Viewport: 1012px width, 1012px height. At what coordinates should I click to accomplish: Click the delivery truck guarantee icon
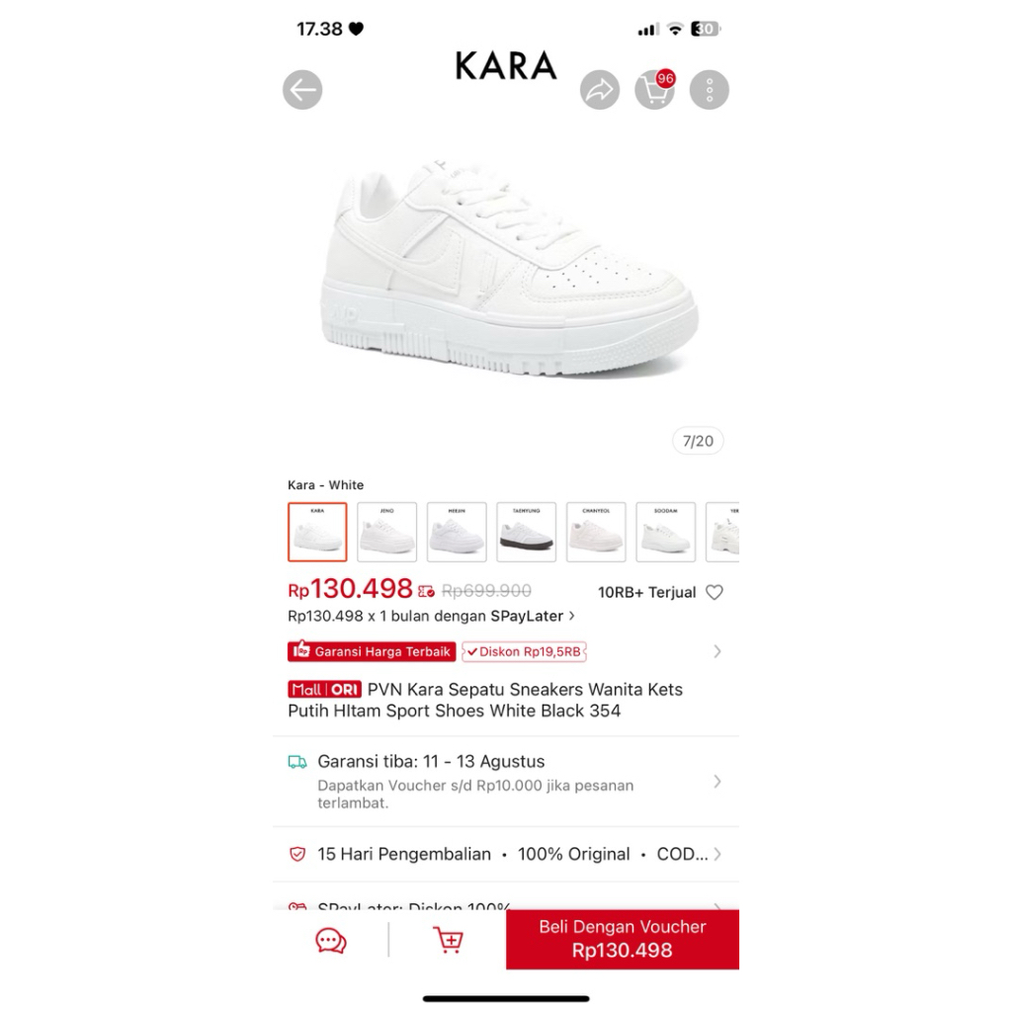point(296,762)
